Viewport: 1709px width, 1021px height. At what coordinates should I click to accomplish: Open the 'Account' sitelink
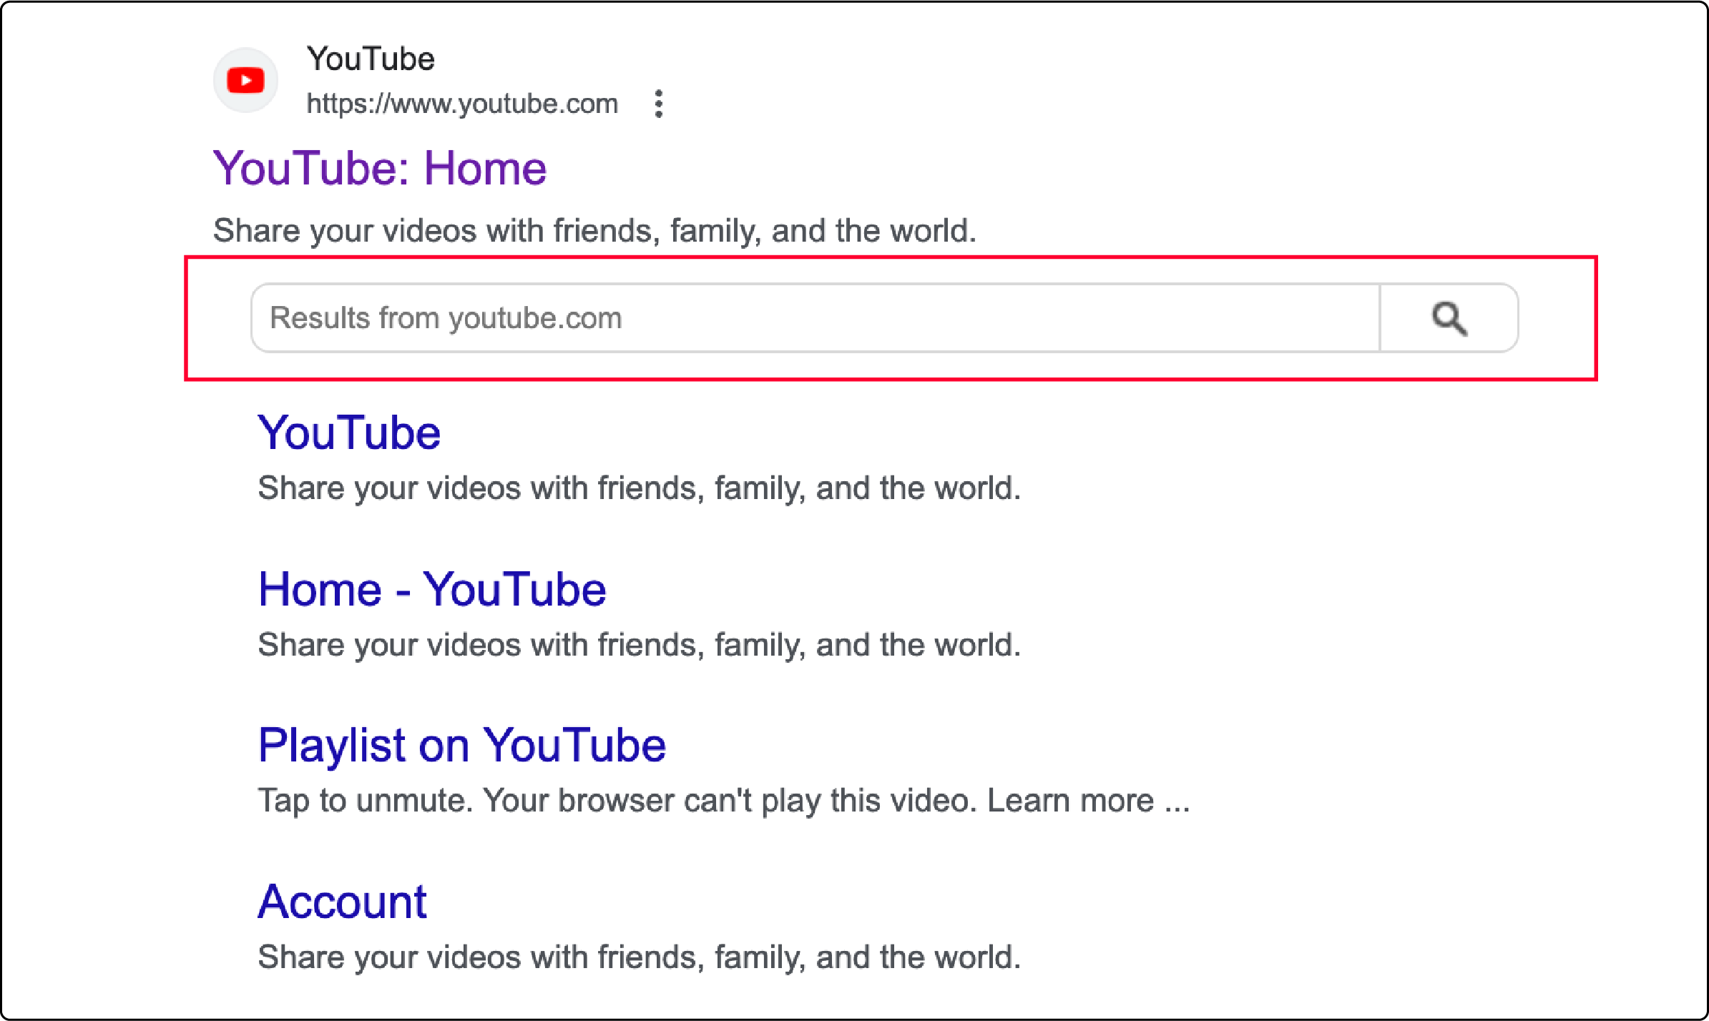tap(343, 902)
